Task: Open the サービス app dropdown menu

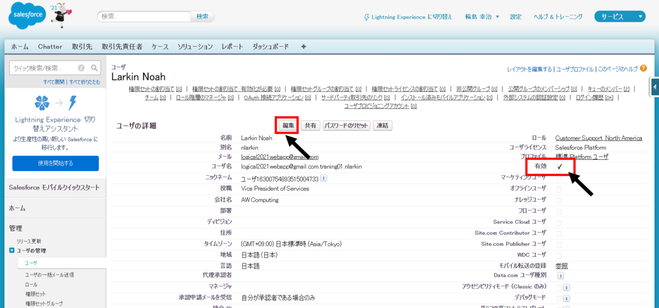Action: (619, 16)
